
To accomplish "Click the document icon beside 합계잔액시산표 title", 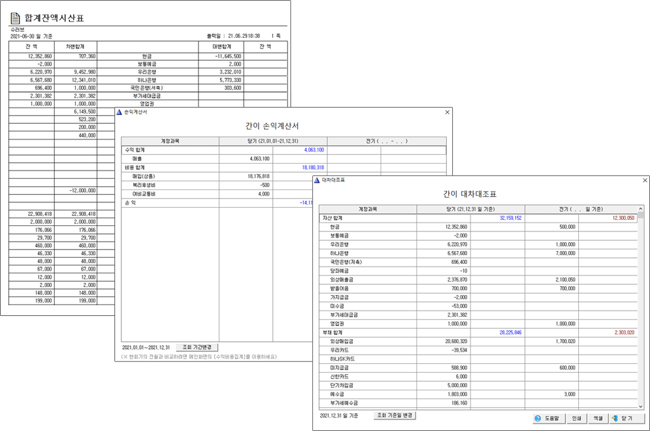I will tap(16, 18).
